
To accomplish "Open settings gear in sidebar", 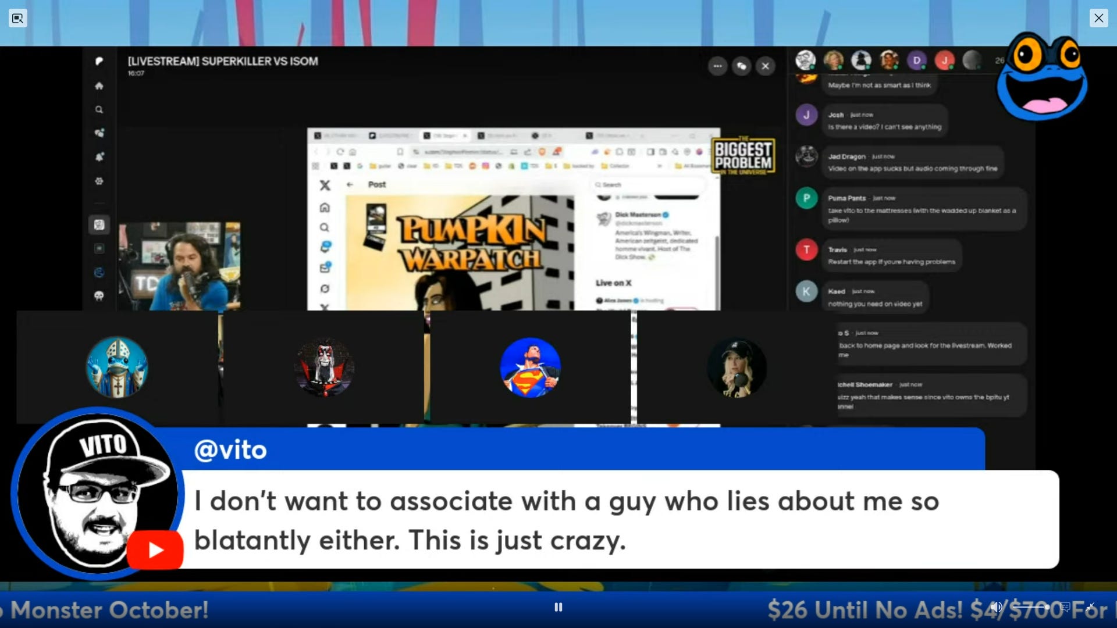I will point(99,181).
